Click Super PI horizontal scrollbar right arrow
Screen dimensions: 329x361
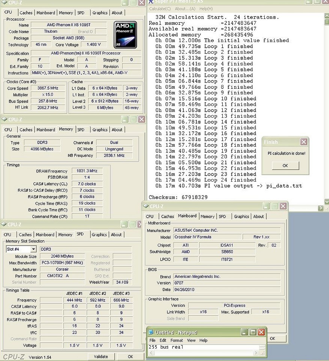321,208
